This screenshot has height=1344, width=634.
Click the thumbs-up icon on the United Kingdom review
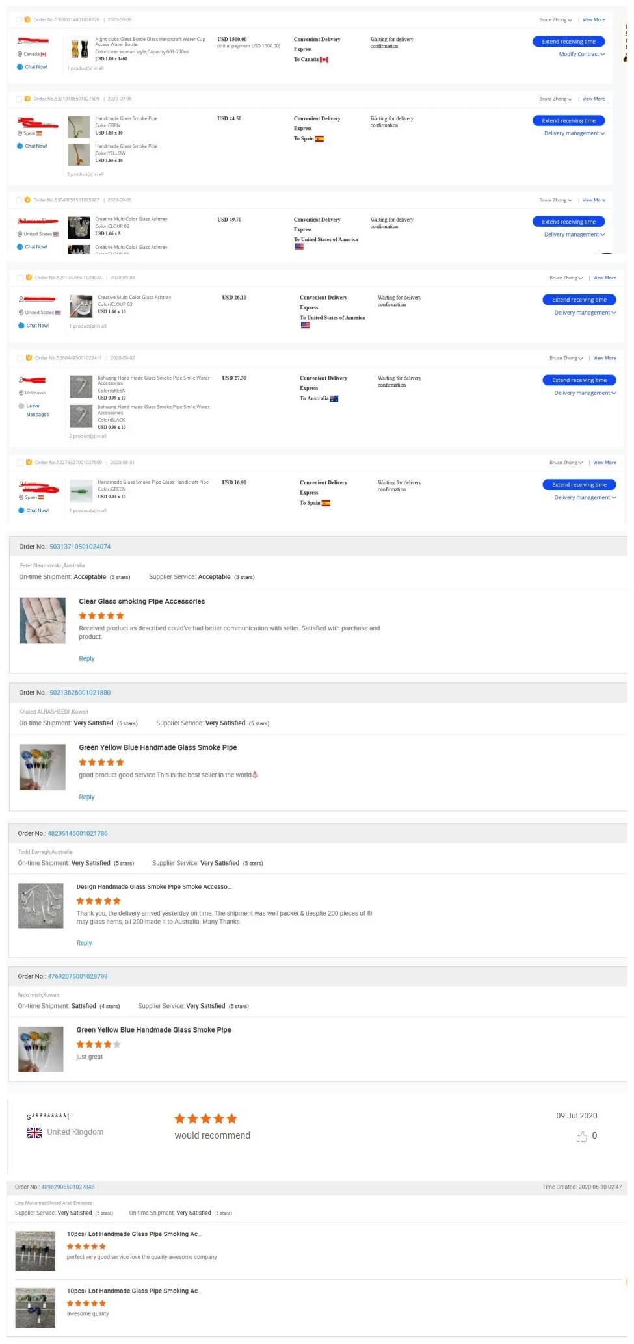581,1136
